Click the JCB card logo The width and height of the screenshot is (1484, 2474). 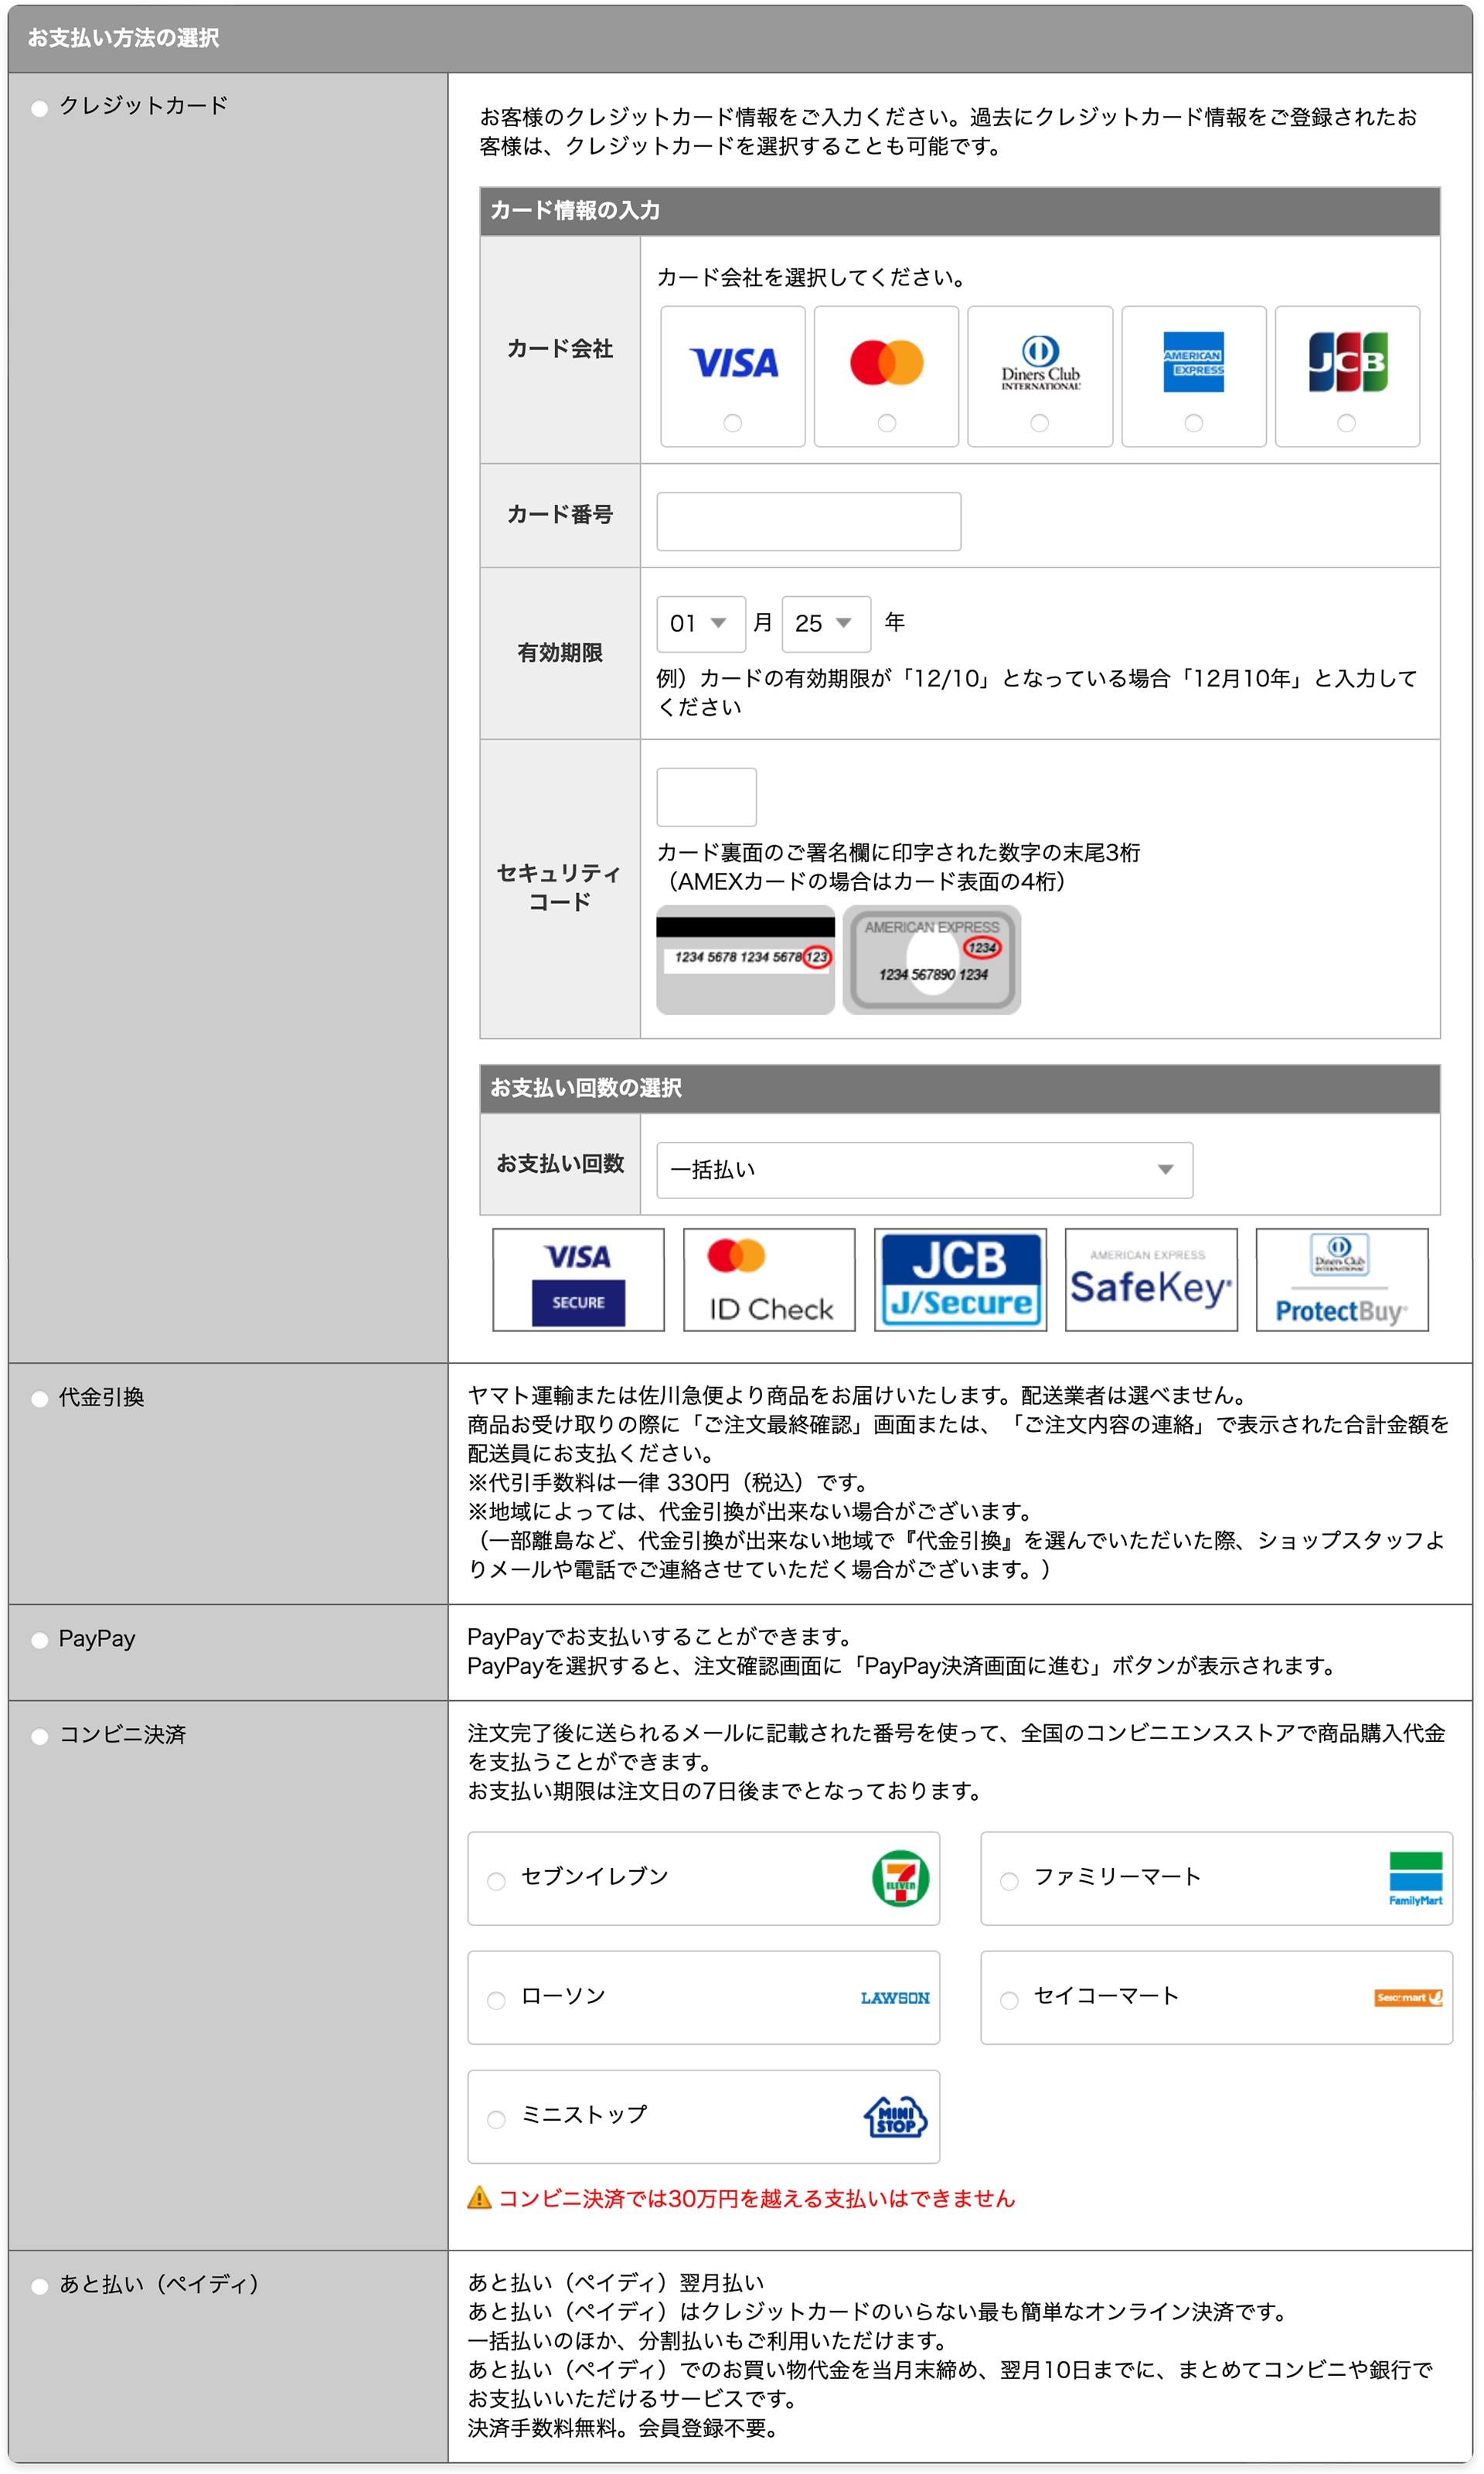tap(1347, 362)
